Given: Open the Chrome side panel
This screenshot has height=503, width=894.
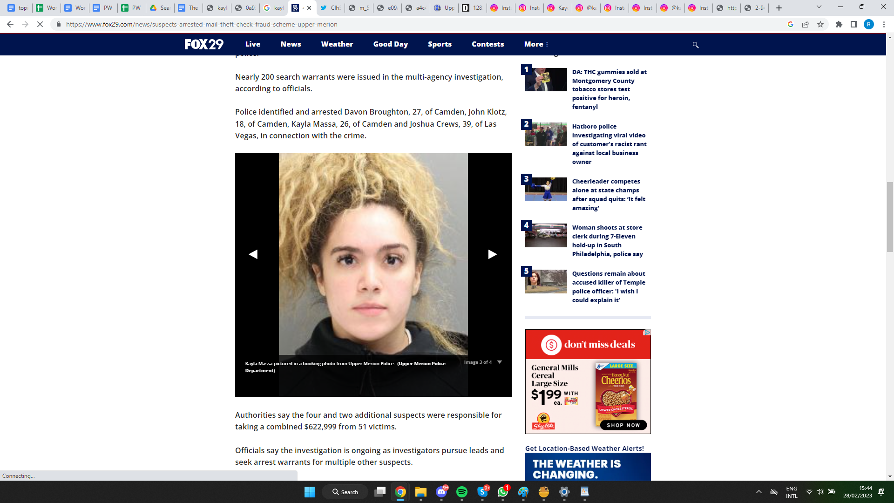Looking at the screenshot, I should coord(854,24).
